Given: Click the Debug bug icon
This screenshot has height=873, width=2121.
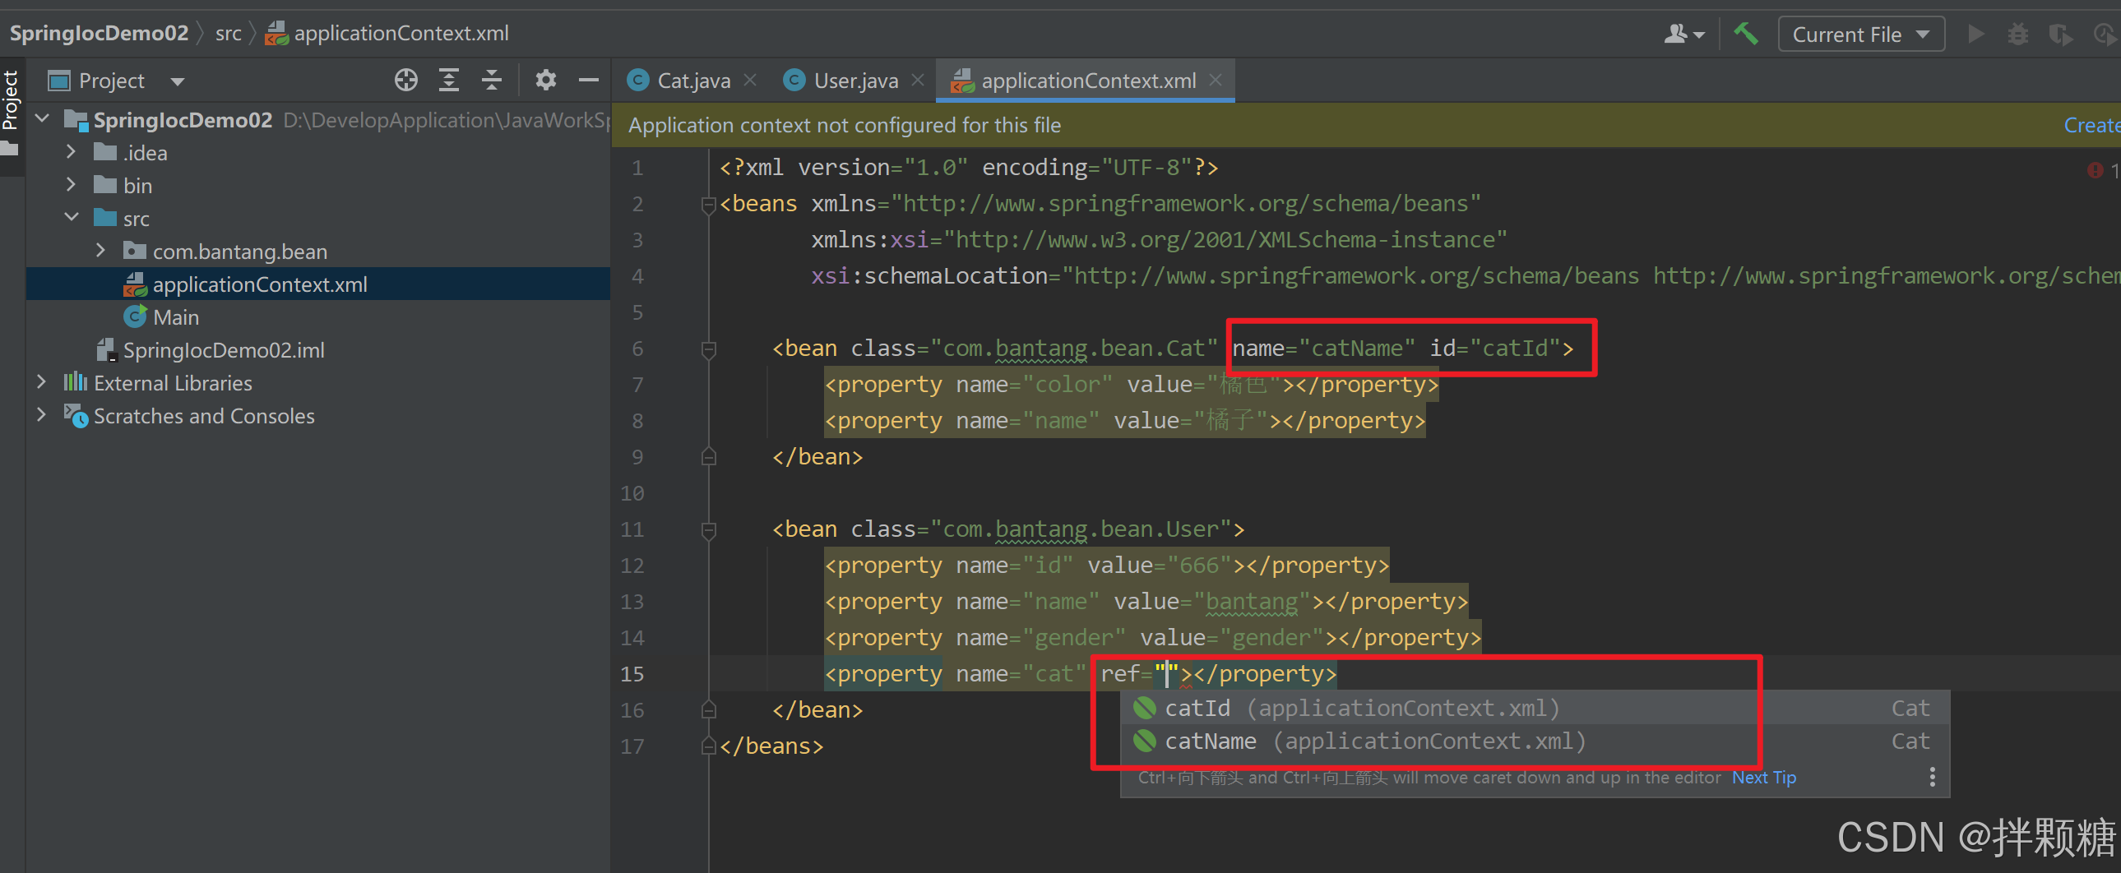Looking at the screenshot, I should click(2018, 34).
